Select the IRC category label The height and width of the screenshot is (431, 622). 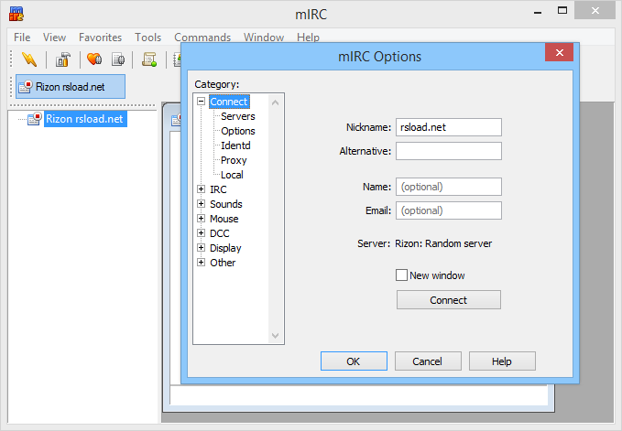point(218,189)
